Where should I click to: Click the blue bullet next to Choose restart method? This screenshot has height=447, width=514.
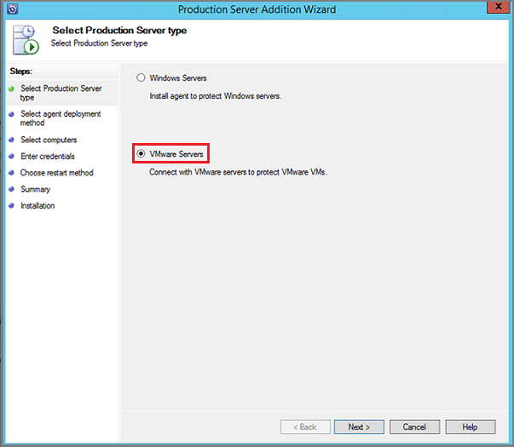(11, 172)
